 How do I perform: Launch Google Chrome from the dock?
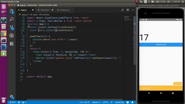coord(4,34)
